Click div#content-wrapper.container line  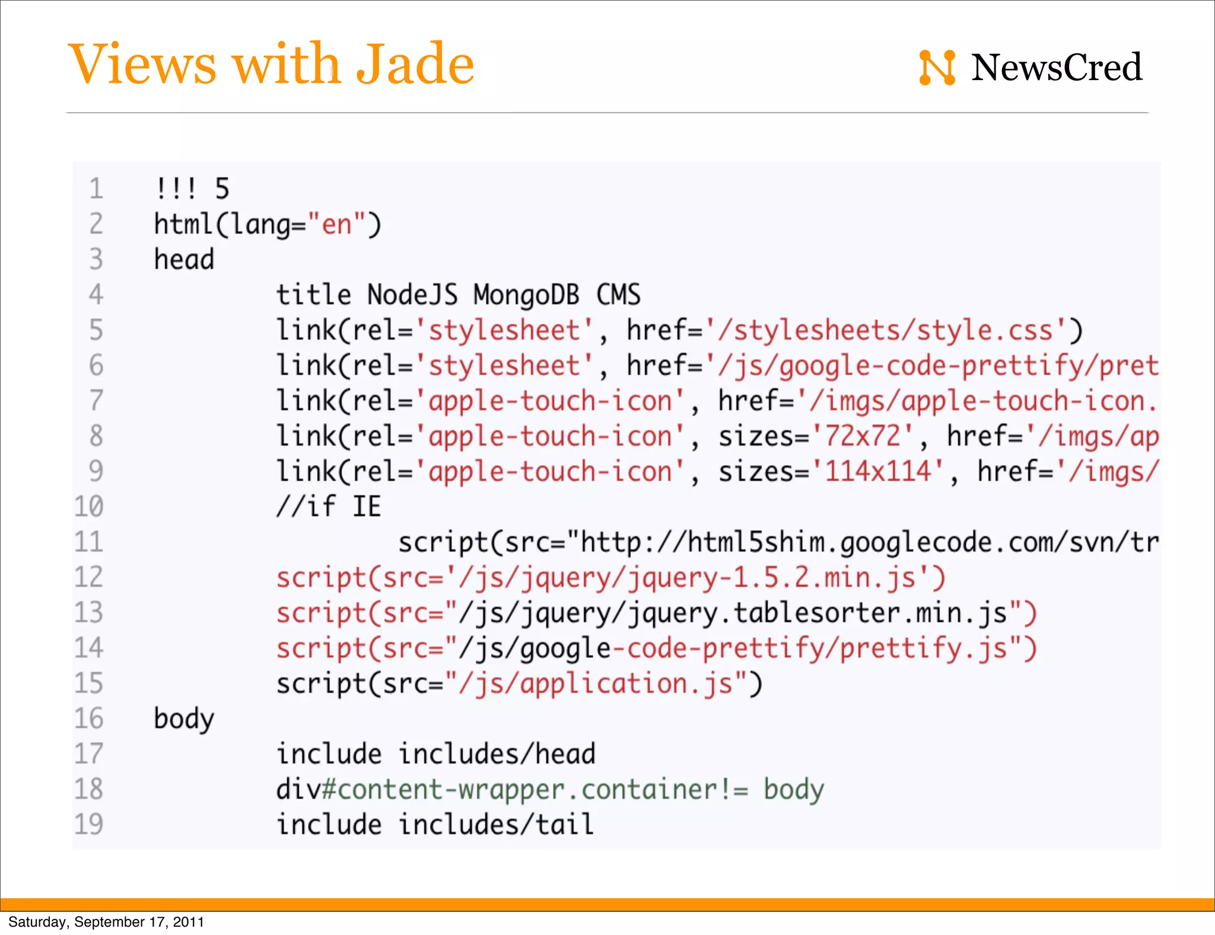click(549, 790)
